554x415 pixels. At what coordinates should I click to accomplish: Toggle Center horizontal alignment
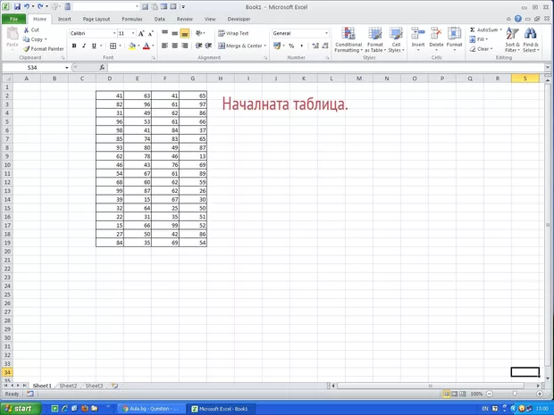tap(174, 46)
